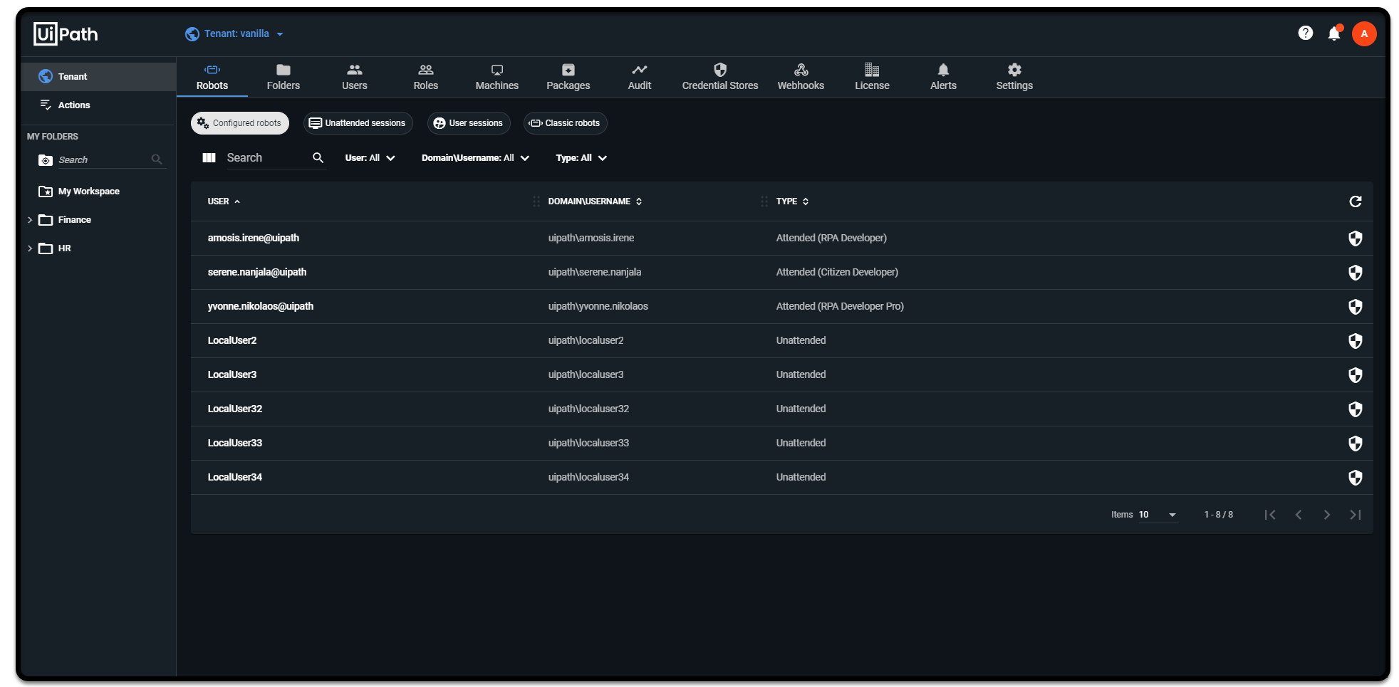Image resolution: width=1399 pixels, height=687 pixels.
Task: Open the Packages icon
Action: tap(567, 69)
